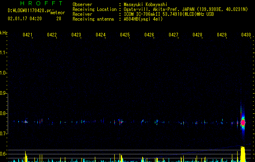255x162 pixels.
Task: Click the Observer label
Action: 82,4
